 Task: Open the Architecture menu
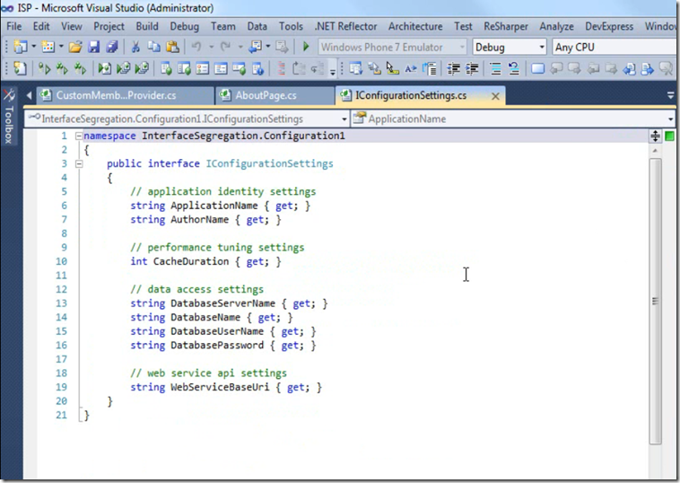point(415,26)
